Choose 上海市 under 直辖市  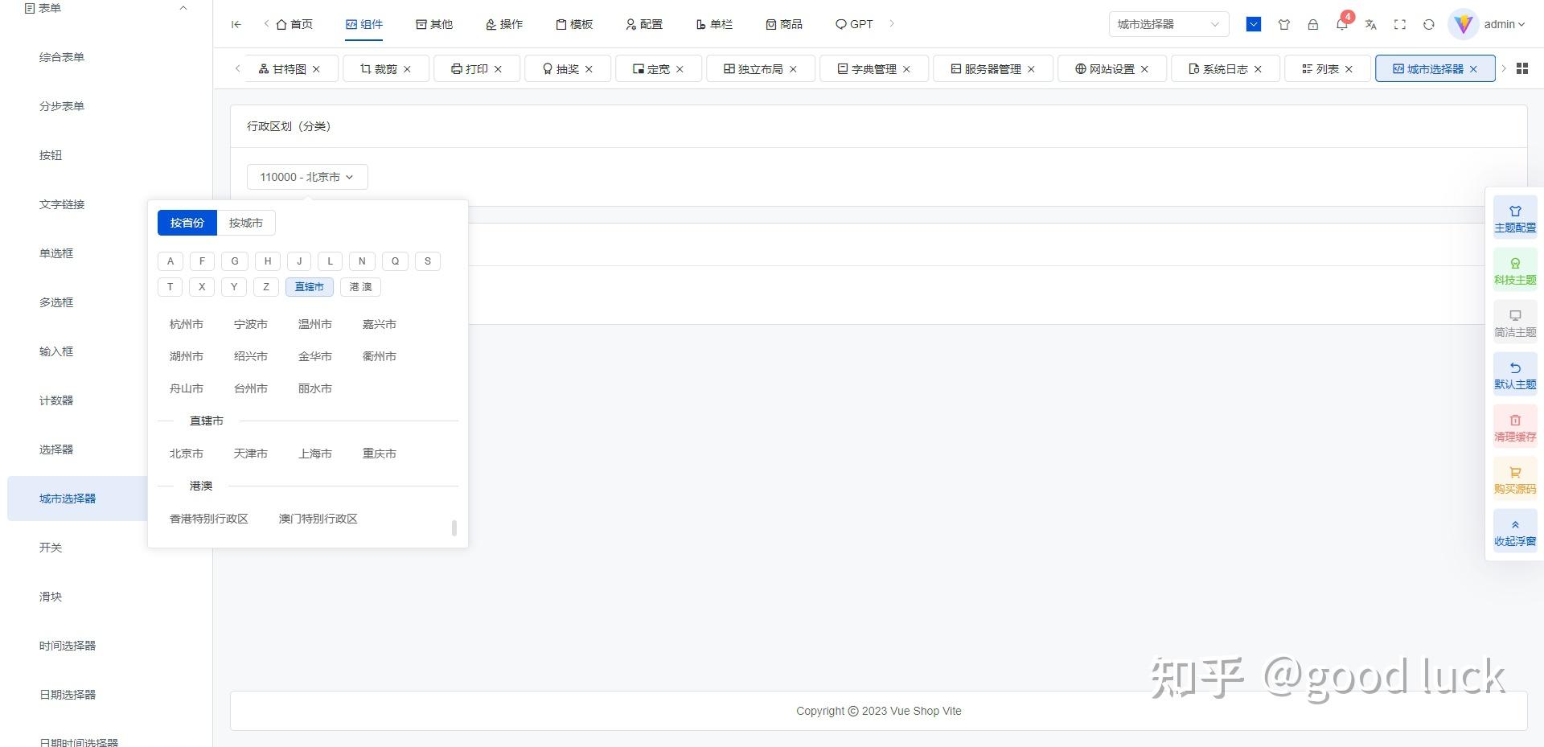(315, 454)
